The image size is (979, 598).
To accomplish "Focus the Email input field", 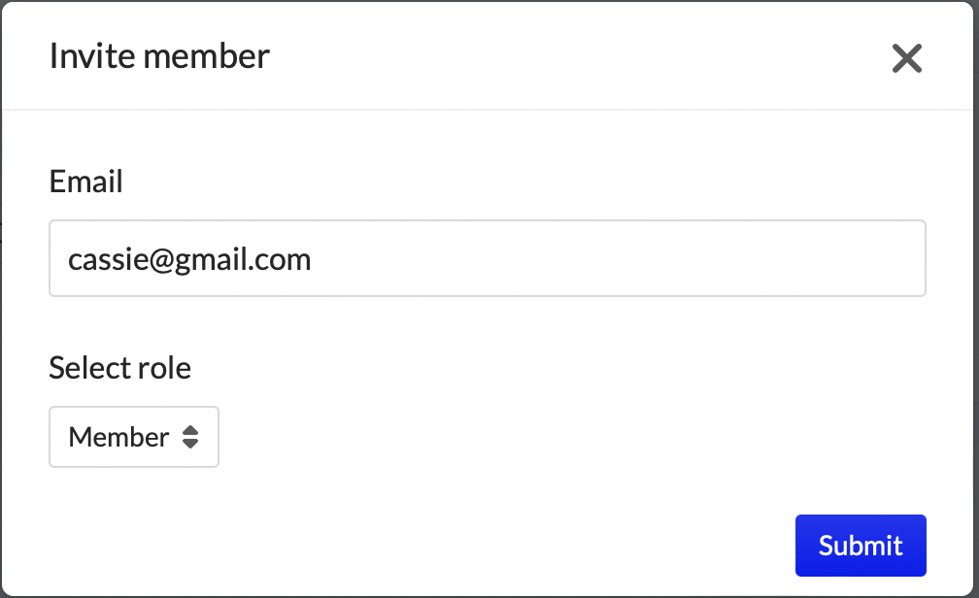I will (x=487, y=258).
